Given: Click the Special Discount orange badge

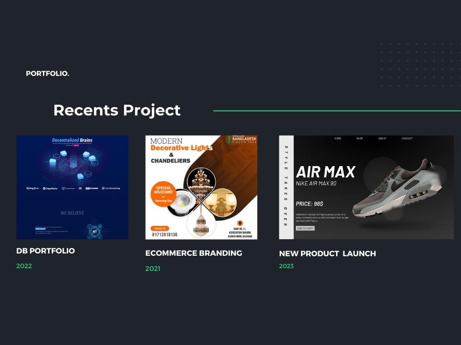Looking at the screenshot, I should (x=163, y=194).
